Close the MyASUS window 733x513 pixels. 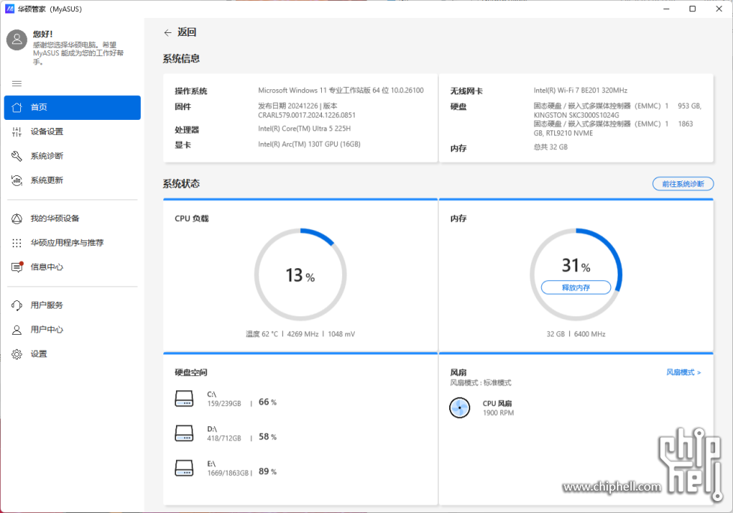pyautogui.click(x=719, y=9)
